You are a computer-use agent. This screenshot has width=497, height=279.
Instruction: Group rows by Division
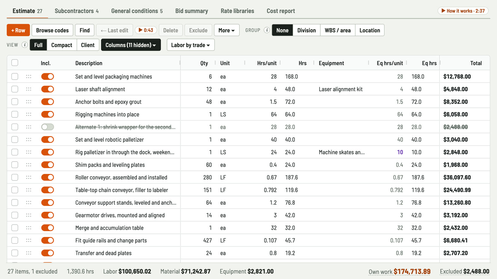306,30
